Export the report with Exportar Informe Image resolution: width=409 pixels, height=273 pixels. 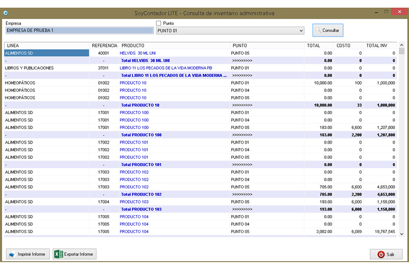pos(74,254)
